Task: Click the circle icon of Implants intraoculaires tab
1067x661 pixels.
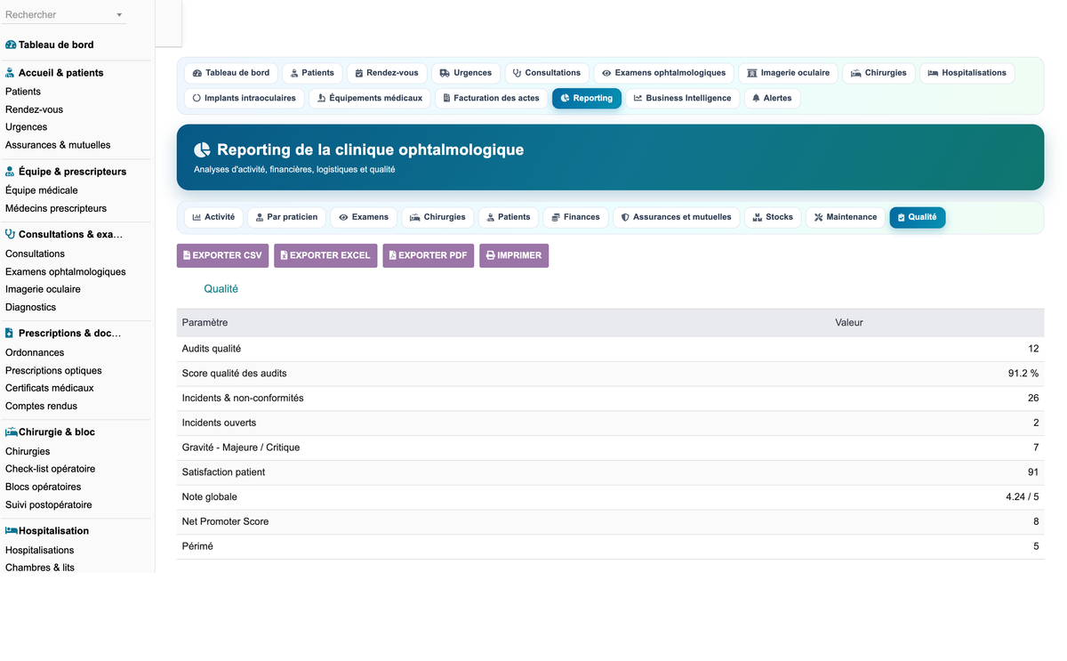Action: tap(197, 98)
